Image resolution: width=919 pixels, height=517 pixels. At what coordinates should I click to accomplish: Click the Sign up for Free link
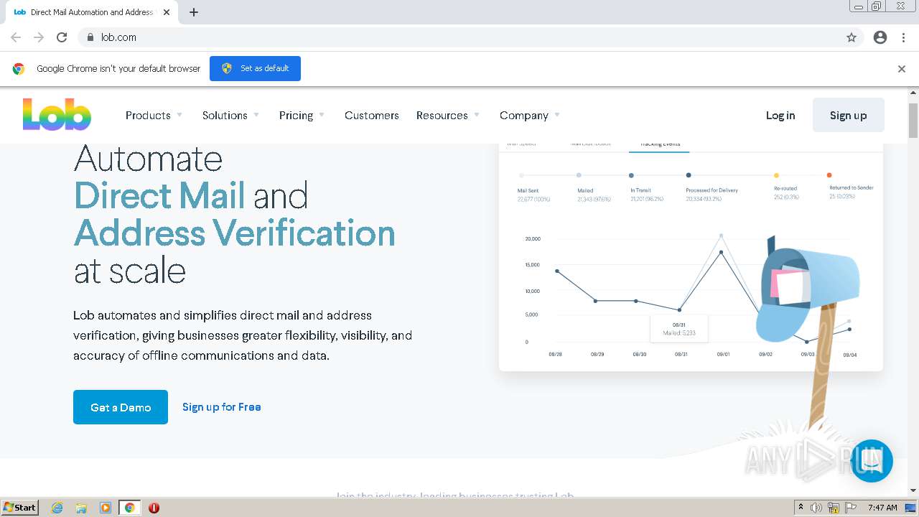pos(222,407)
